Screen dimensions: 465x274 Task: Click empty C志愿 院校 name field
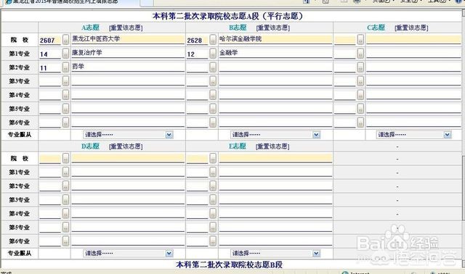(x=413, y=39)
